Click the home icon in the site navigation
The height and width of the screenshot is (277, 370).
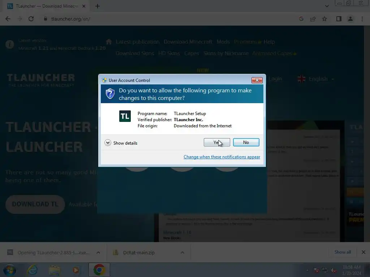coord(109,42)
